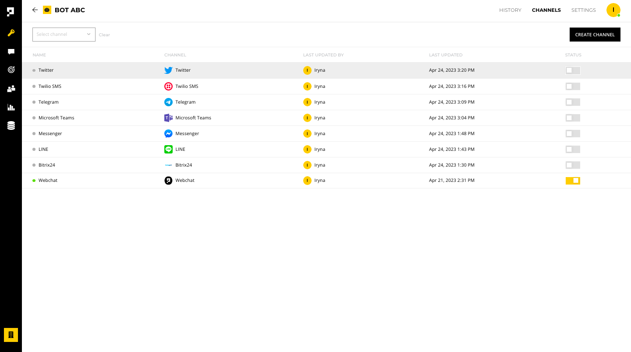Enable the Bitrix24 status toggle
The height and width of the screenshot is (352, 631).
(573, 165)
